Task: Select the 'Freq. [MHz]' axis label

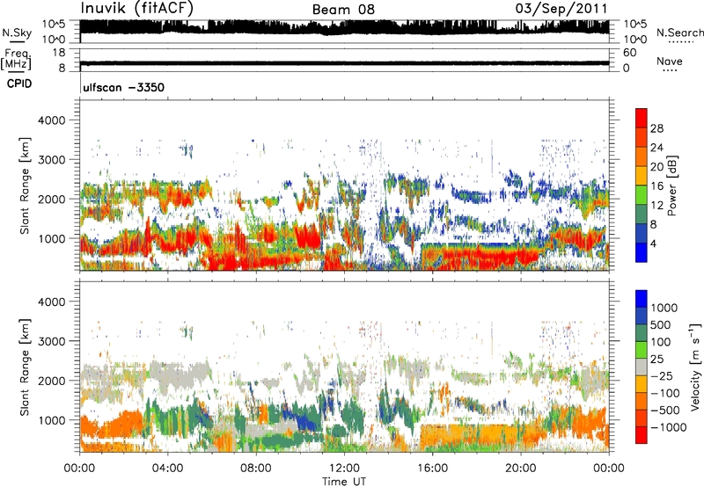Action: click(x=17, y=60)
